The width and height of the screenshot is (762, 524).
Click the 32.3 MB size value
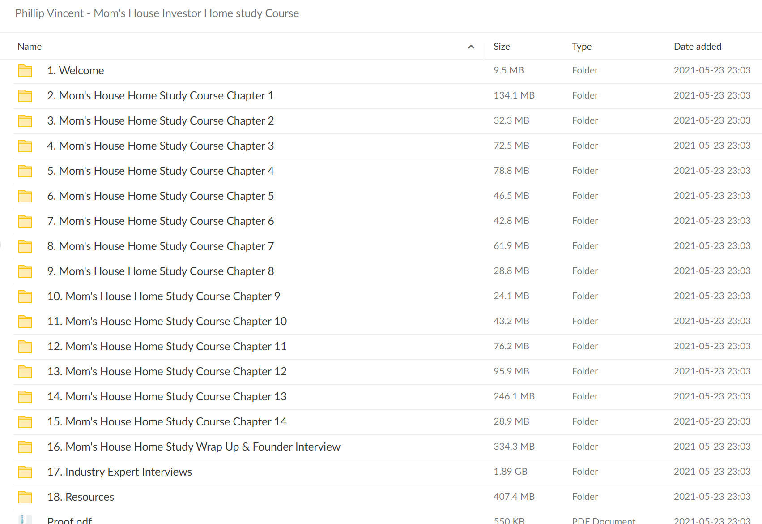(511, 120)
